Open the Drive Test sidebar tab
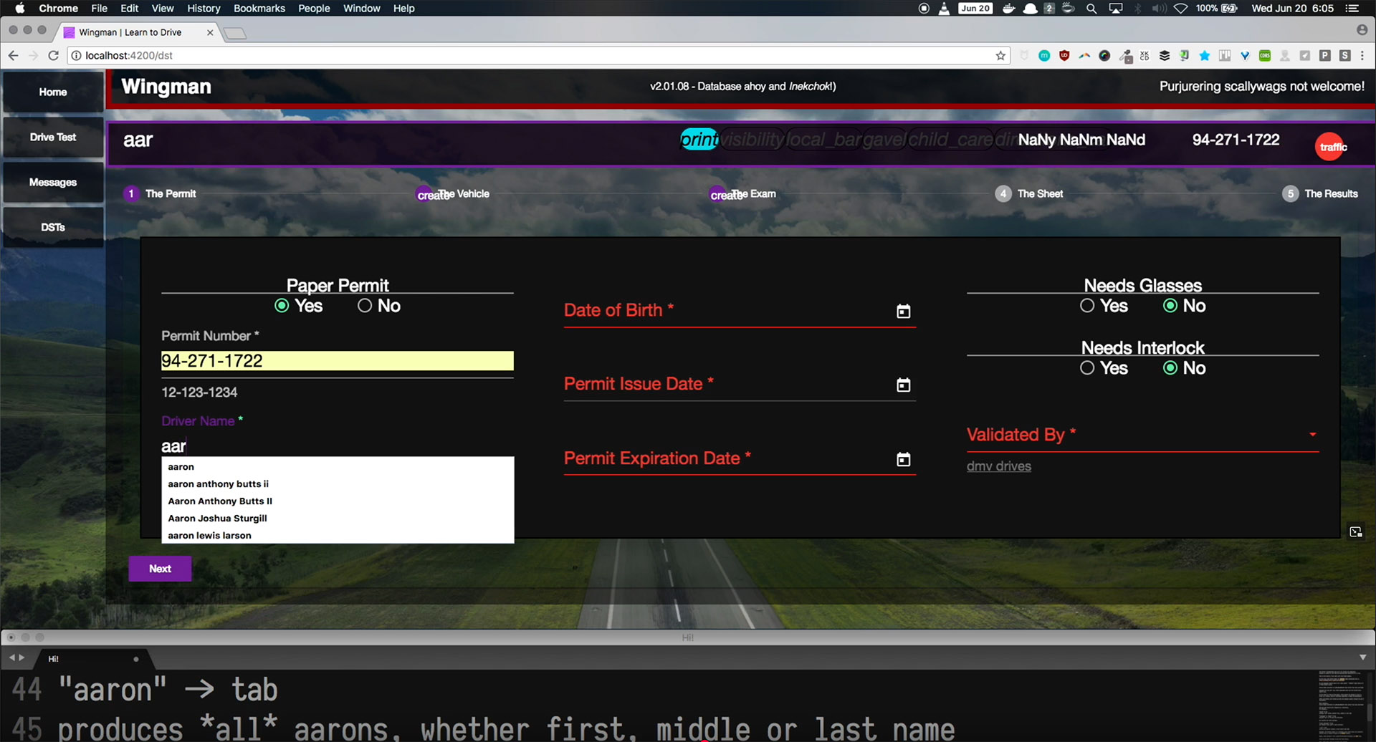Screen dimensions: 1376x742 click(x=53, y=138)
